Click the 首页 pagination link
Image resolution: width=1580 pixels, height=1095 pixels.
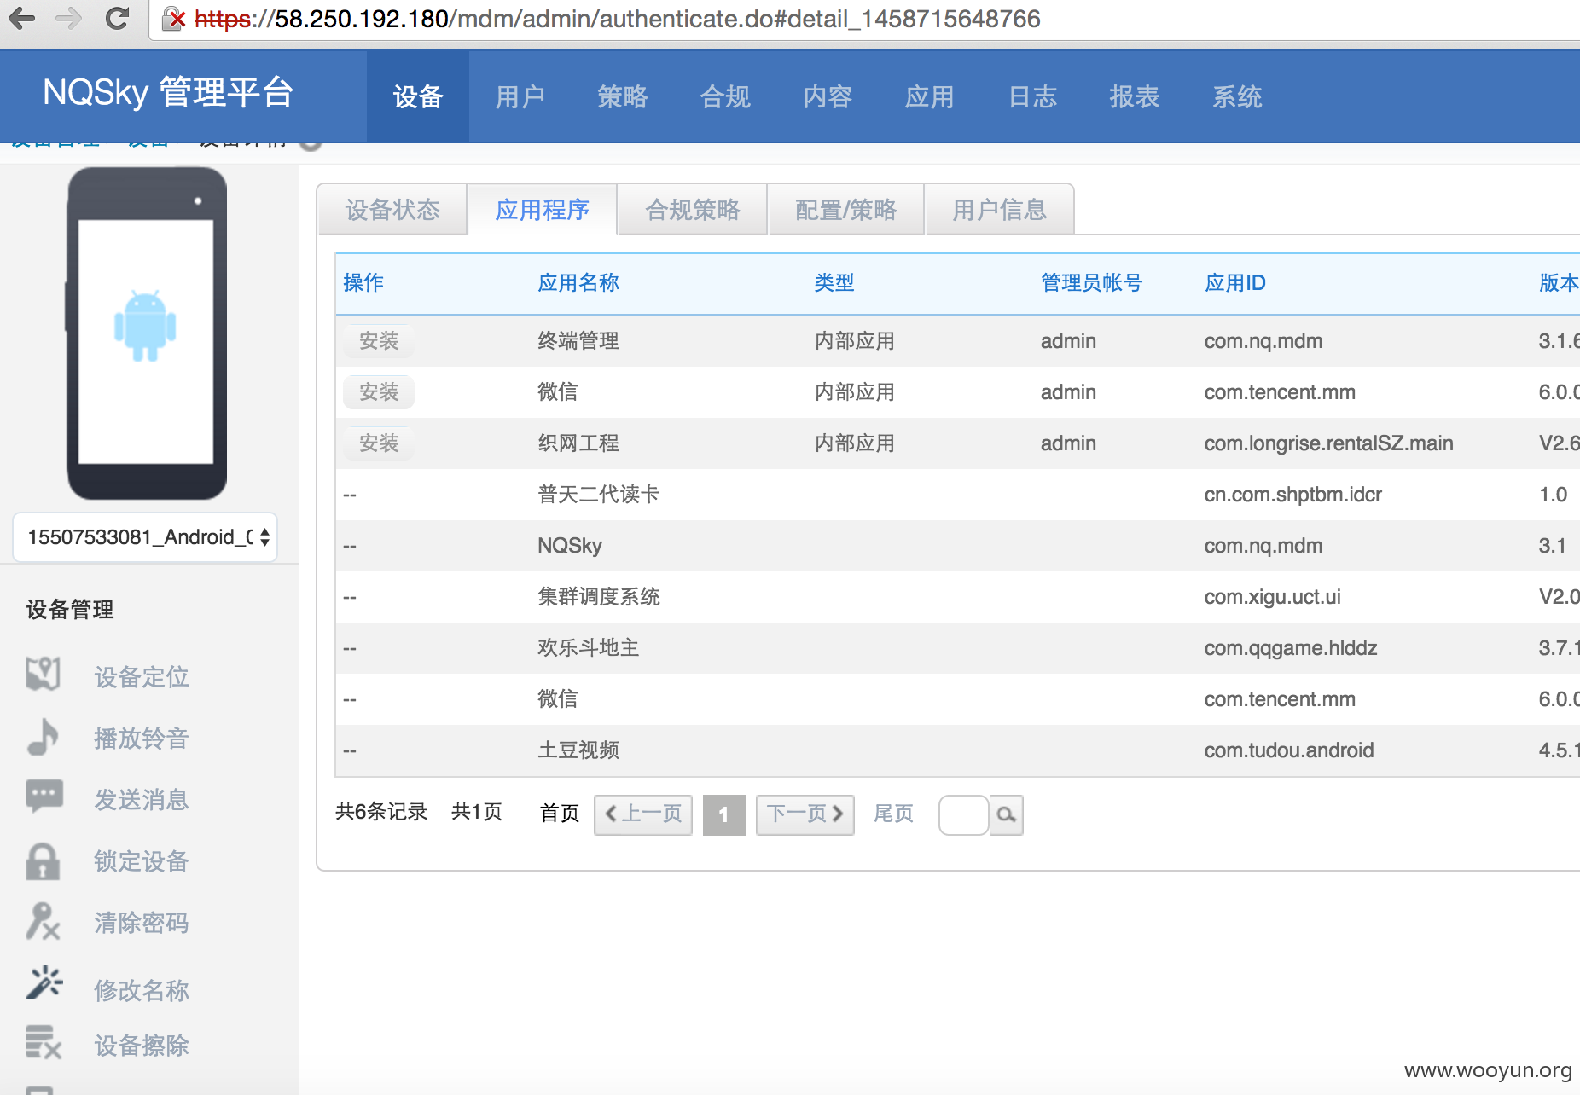[x=560, y=814]
